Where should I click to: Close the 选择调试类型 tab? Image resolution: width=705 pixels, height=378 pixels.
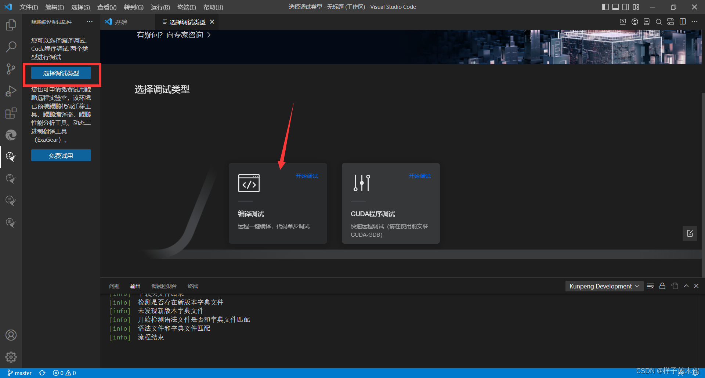tap(212, 22)
